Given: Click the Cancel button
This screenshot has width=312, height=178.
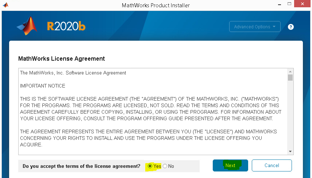Looking at the screenshot, I should 271,165.
